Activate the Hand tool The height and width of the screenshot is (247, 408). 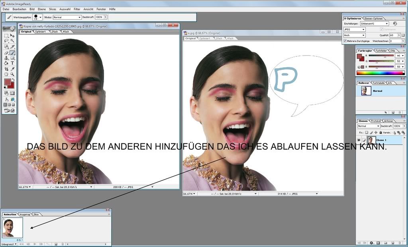(x=6, y=74)
